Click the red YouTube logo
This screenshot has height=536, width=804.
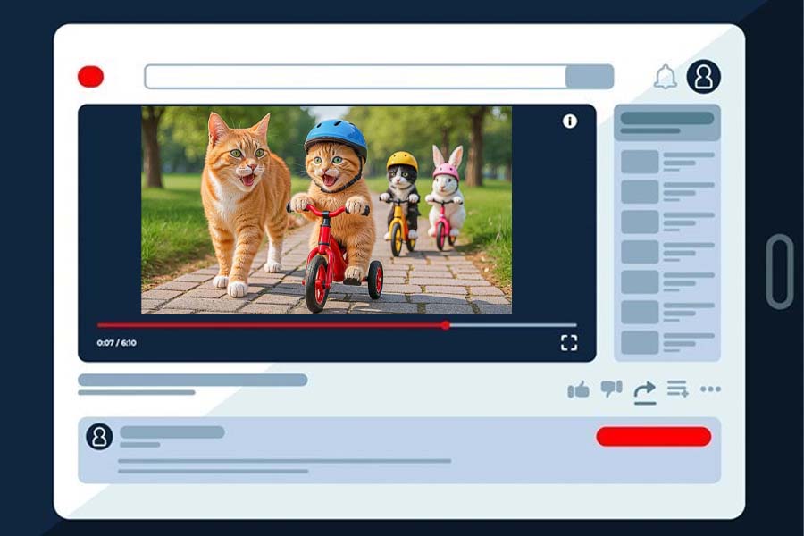(88, 76)
